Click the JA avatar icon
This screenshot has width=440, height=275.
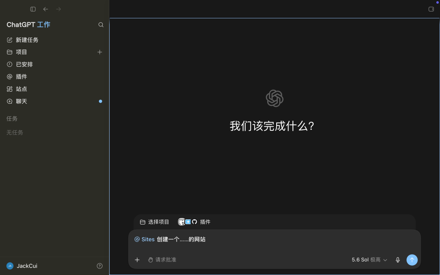tap(10, 266)
